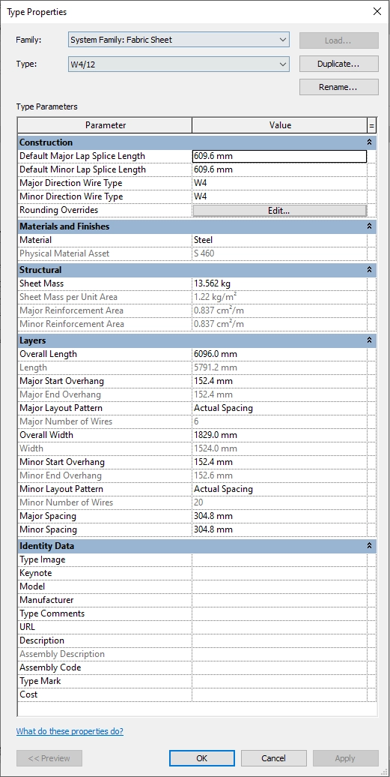Select the Major Direction Wire Type value

tap(279, 183)
